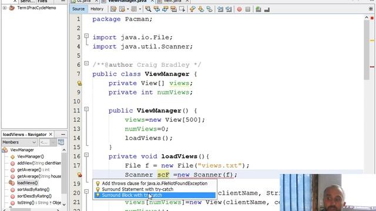The height and width of the screenshot is (211, 376).
Task: Open the '<...' dropdown in Navigator
Action: point(48,142)
